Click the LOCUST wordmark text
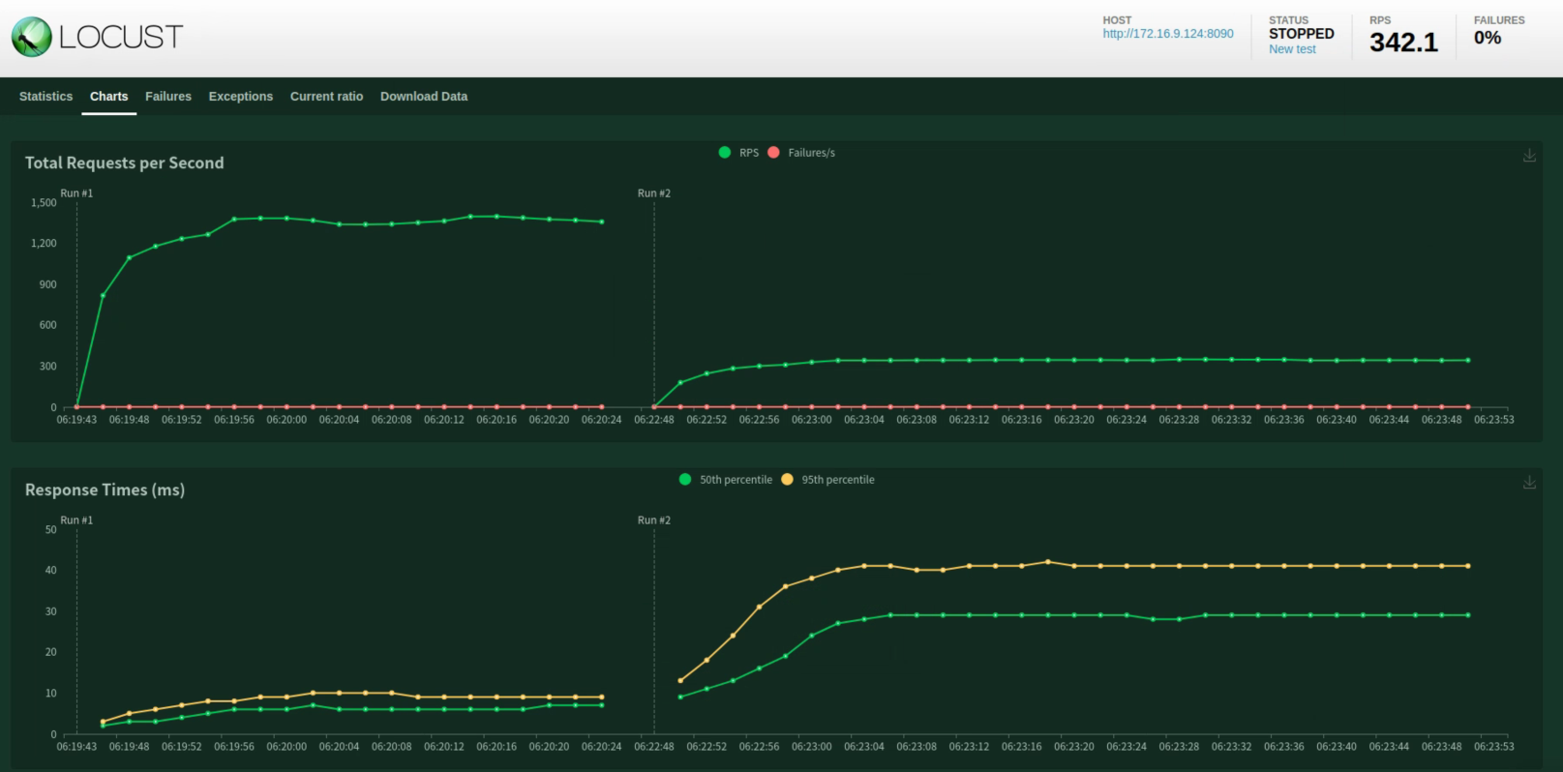 tap(121, 38)
